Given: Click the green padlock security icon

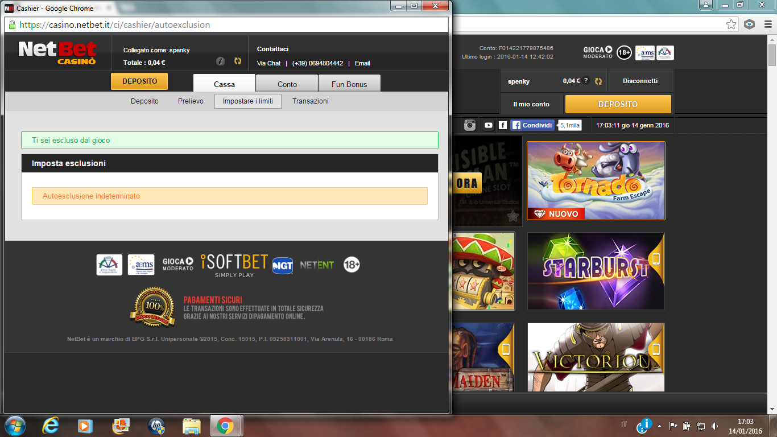Looking at the screenshot, I should pyautogui.click(x=12, y=25).
